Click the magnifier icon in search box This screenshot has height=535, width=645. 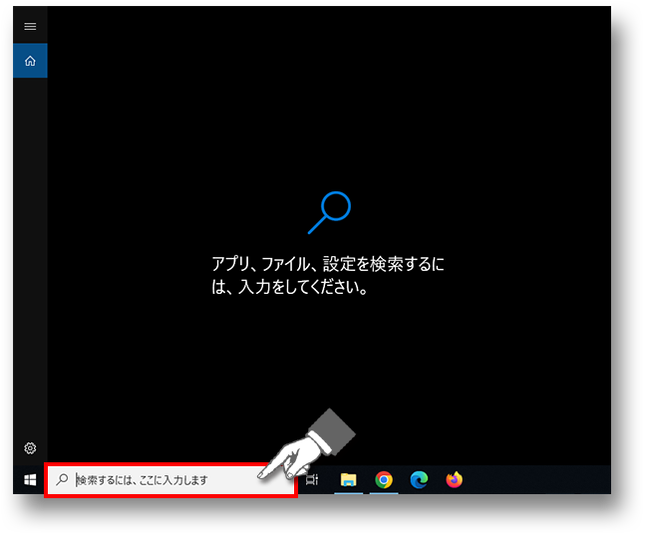click(62, 479)
